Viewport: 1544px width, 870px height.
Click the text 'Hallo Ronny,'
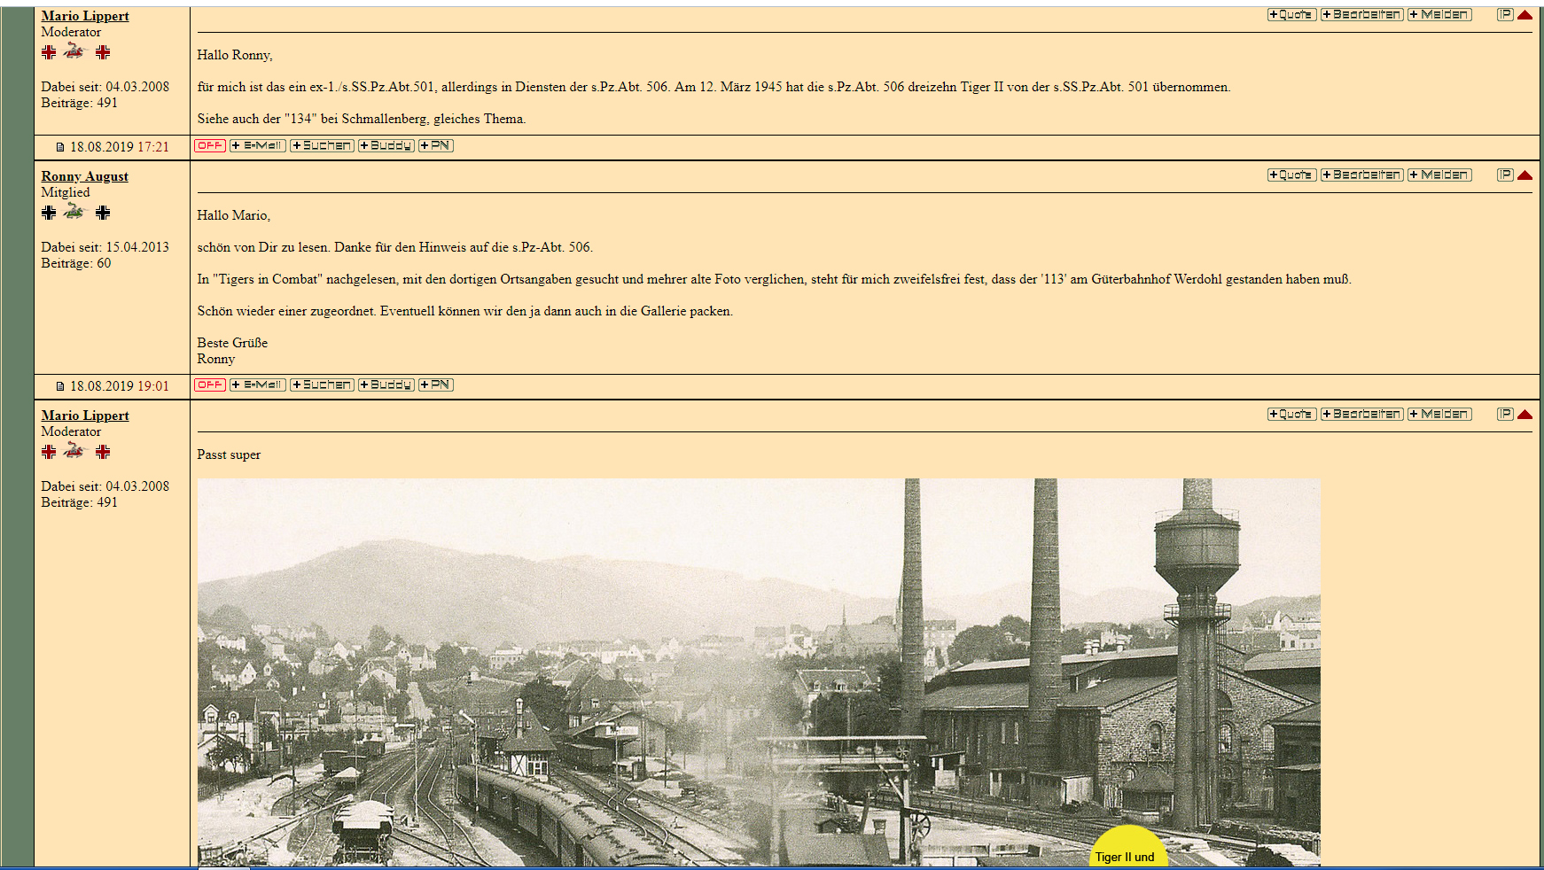coord(235,55)
